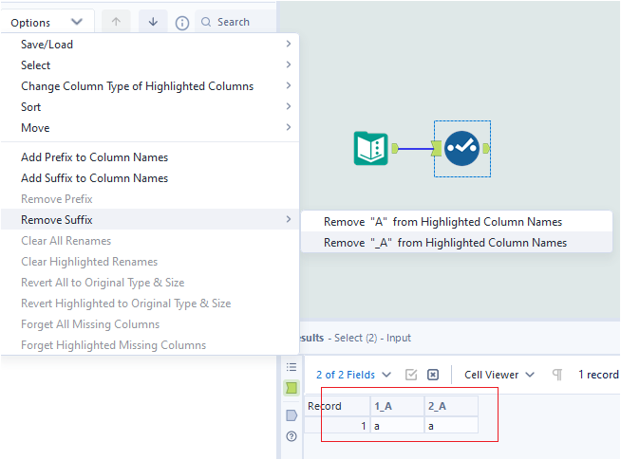Click Clear All Renames entry
Viewport: 621px width, 460px height.
[x=150, y=241]
